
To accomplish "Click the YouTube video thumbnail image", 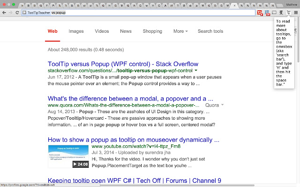I will pos(68,157).
